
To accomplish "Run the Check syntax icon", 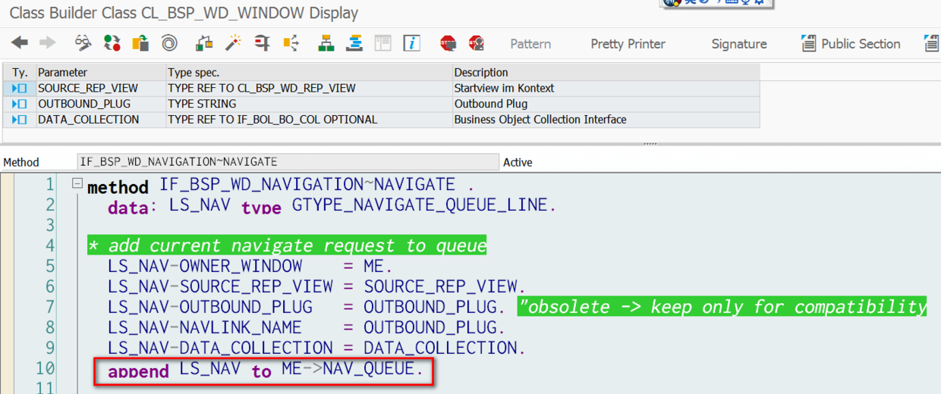I will point(204,43).
